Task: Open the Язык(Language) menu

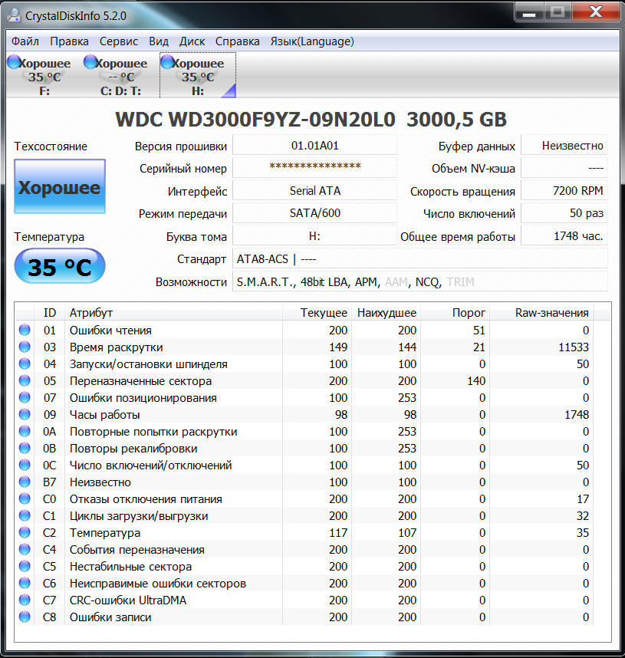Action: point(312,41)
